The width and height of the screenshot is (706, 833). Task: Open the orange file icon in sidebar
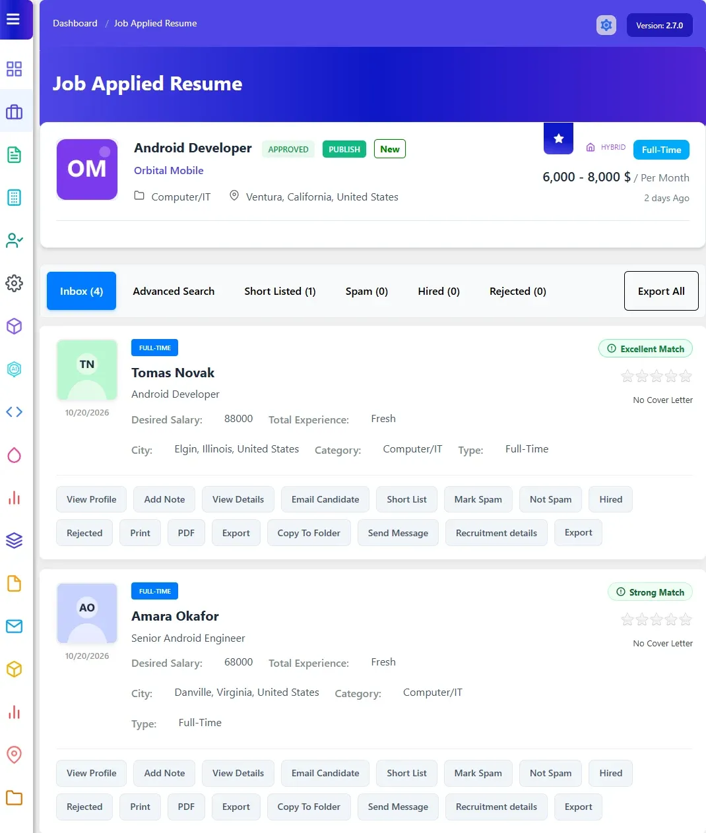point(14,584)
